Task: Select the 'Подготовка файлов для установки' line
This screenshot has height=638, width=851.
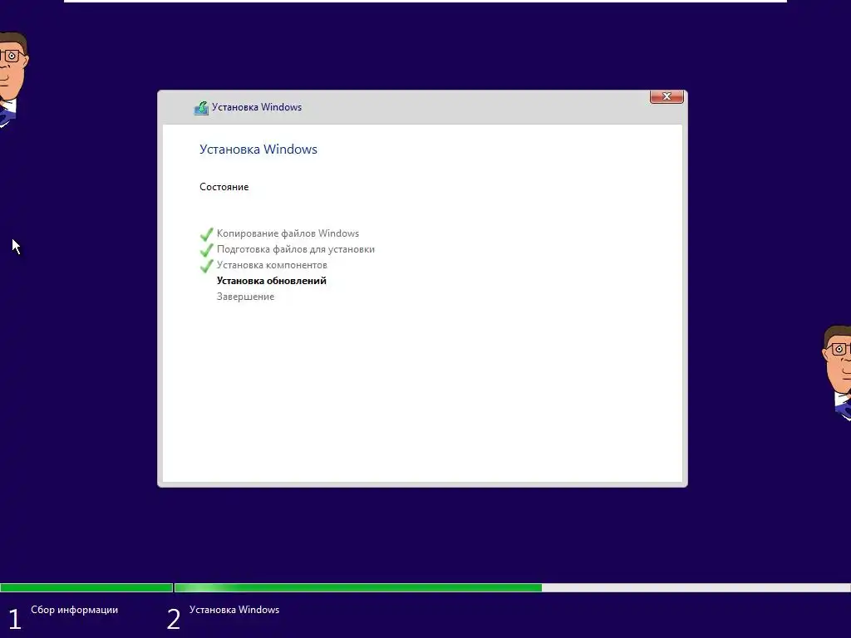Action: click(x=296, y=249)
